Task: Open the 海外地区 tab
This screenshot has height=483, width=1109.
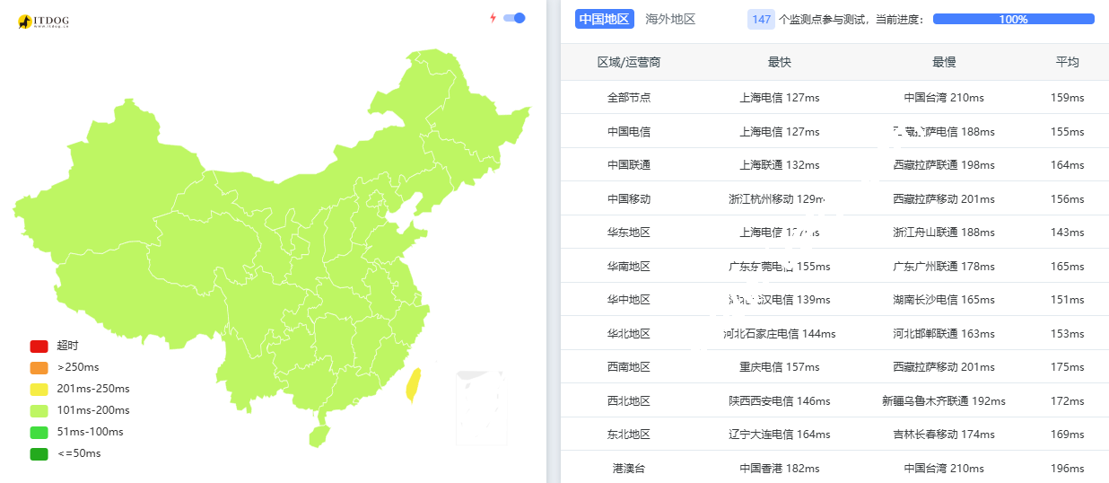Action: (670, 19)
